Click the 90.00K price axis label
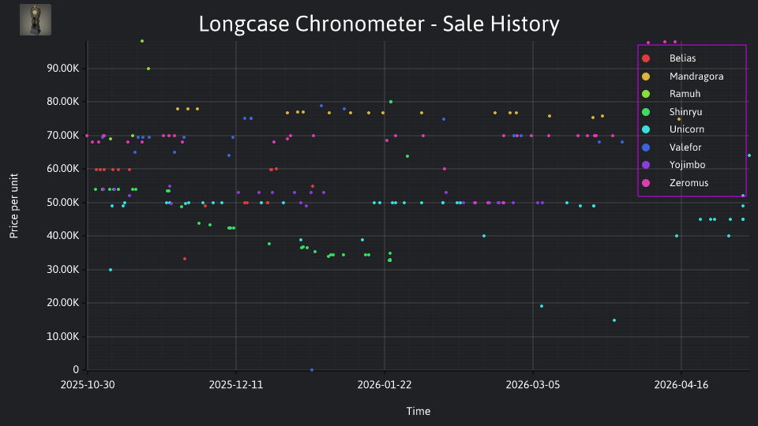The image size is (758, 426). [63, 68]
